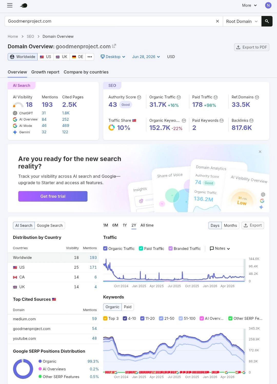Viewport: 277px width, 384px height.
Task: Switch to Growth report tab
Action: tap(45, 72)
